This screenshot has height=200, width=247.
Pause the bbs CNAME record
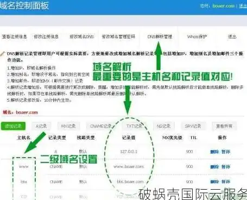click(x=226, y=182)
